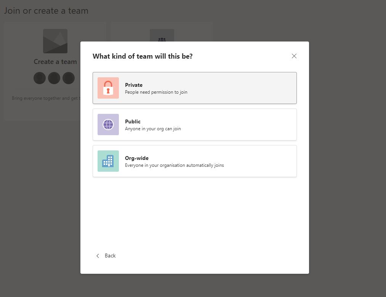386x297 pixels.
Task: Click the Anyone in your org can join text
Action: pyautogui.click(x=153, y=129)
